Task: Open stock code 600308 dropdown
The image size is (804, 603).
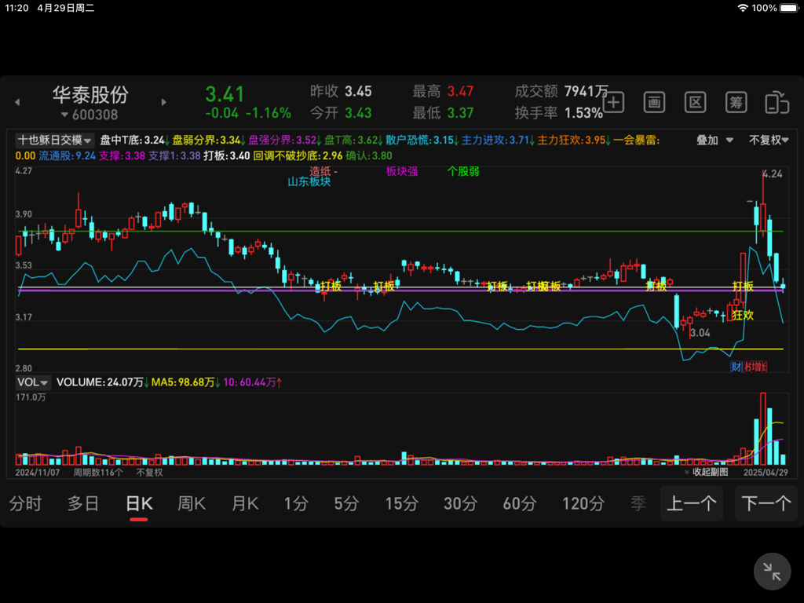Action: tap(90, 115)
